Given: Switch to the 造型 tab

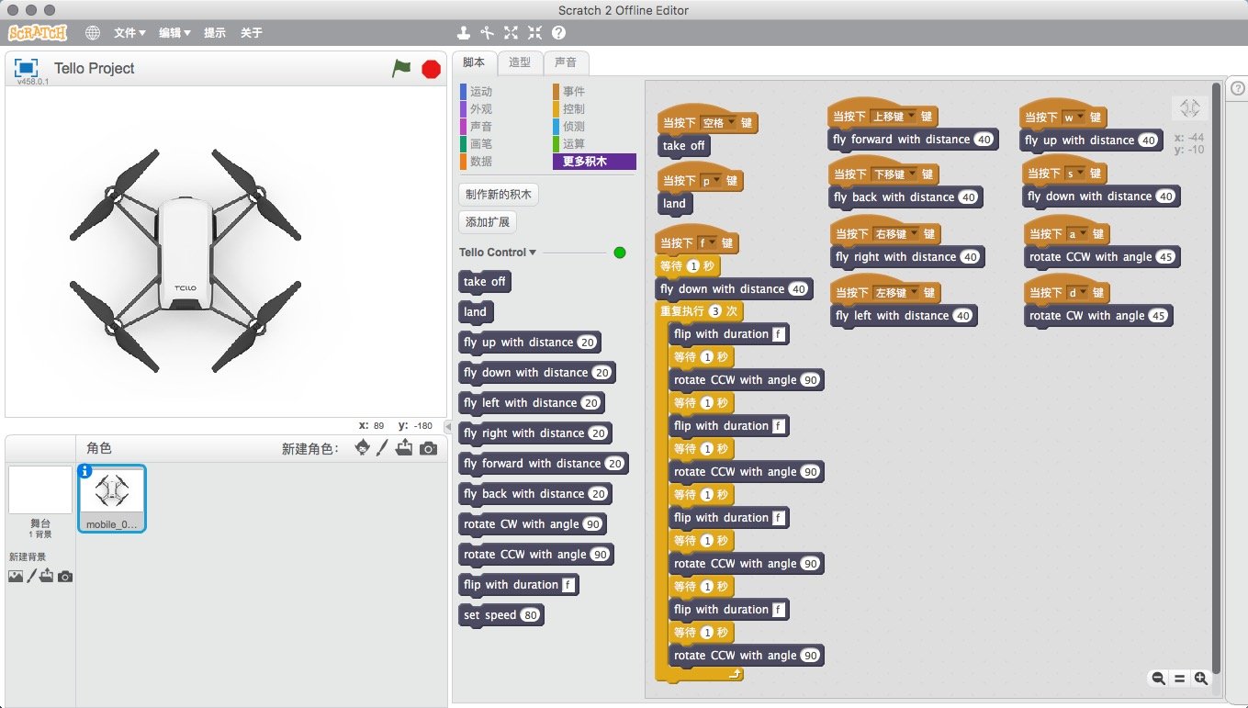Looking at the screenshot, I should (x=520, y=62).
